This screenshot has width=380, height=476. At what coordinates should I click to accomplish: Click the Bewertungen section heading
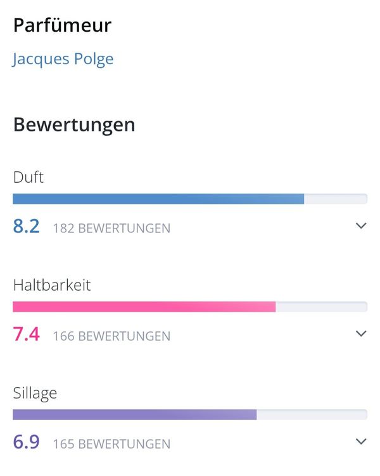[74, 124]
